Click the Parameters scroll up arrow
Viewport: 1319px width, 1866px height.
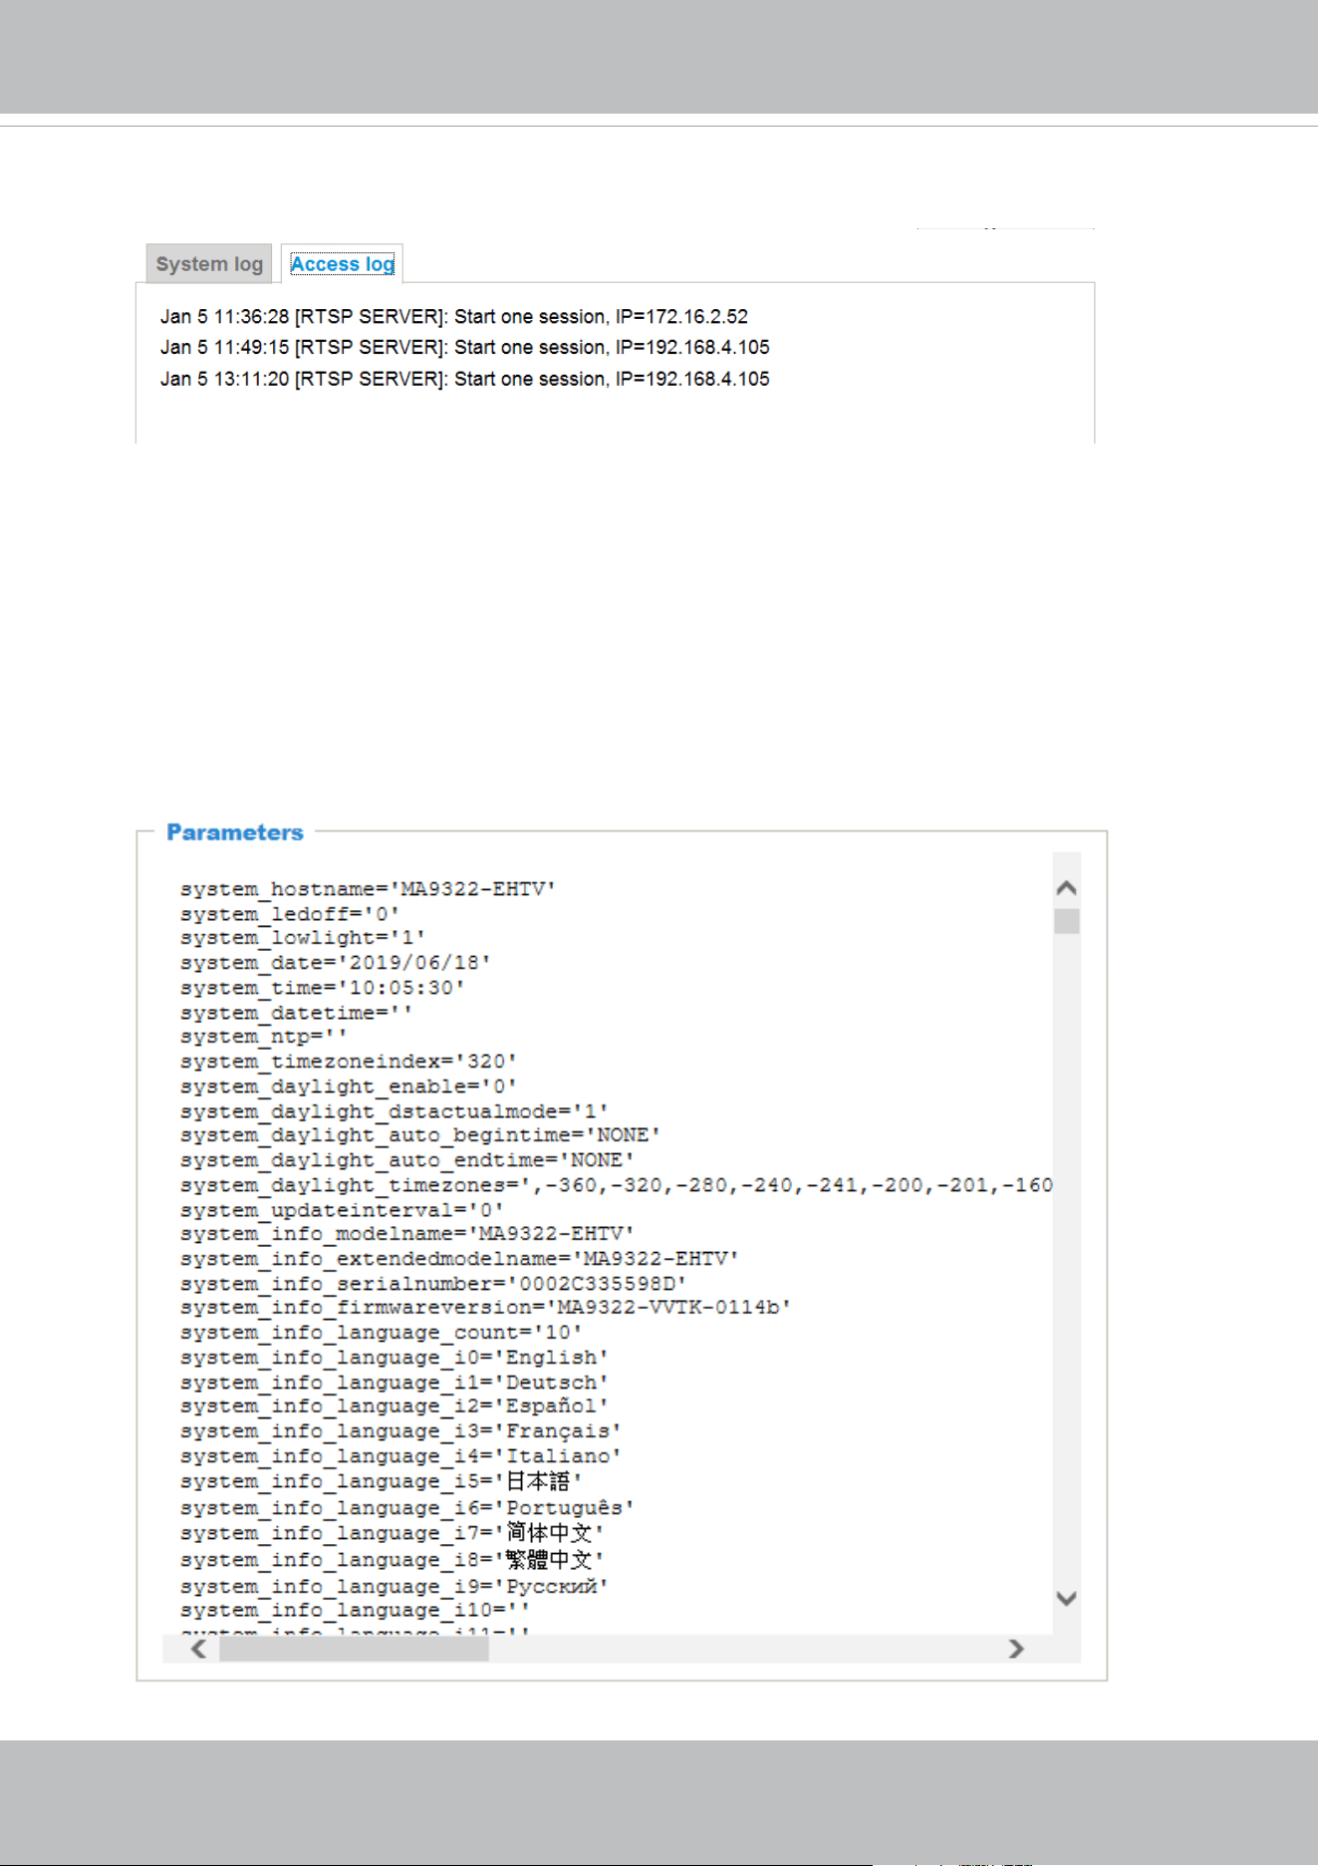[1066, 887]
